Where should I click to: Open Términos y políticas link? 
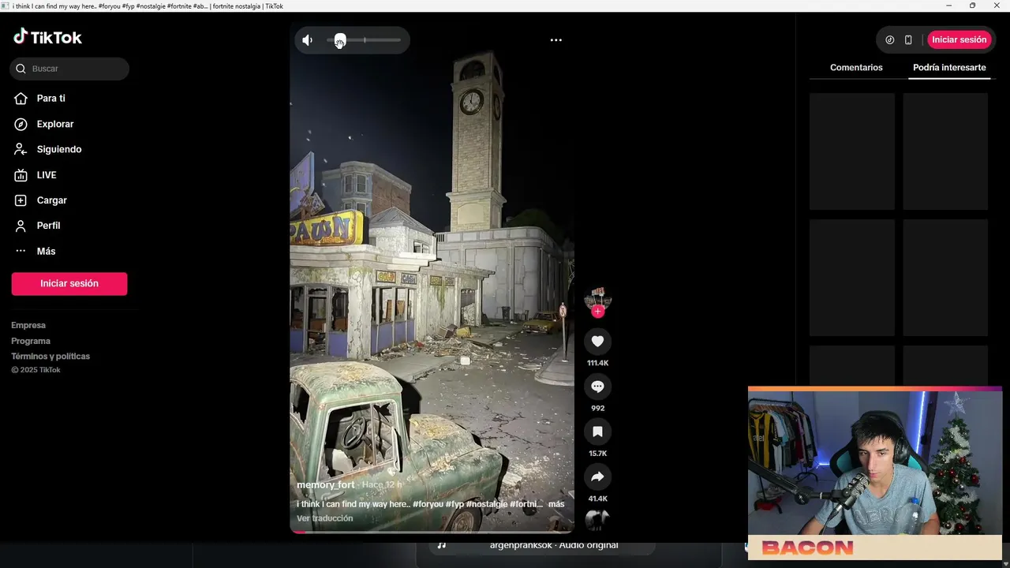tap(50, 357)
